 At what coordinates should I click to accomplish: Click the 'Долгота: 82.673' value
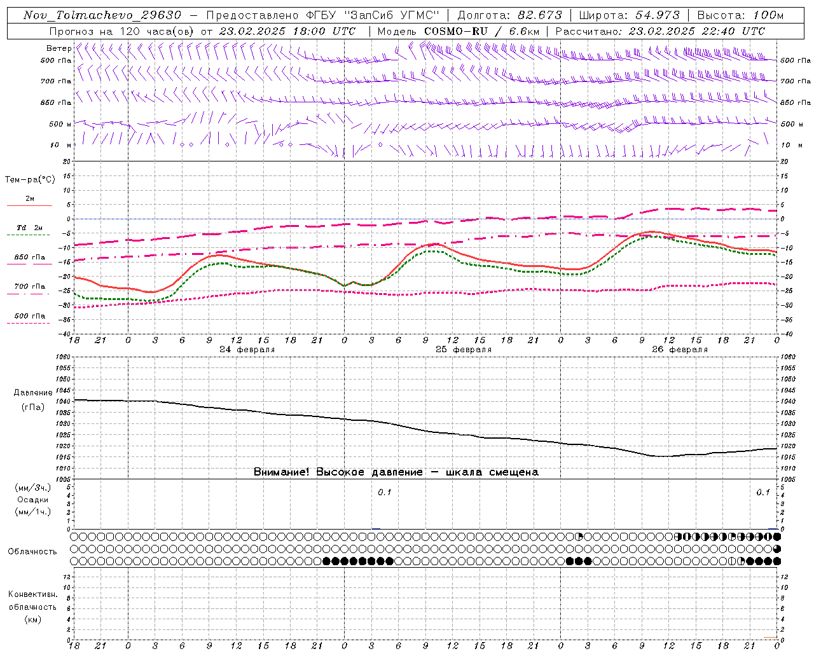pyautogui.click(x=510, y=15)
